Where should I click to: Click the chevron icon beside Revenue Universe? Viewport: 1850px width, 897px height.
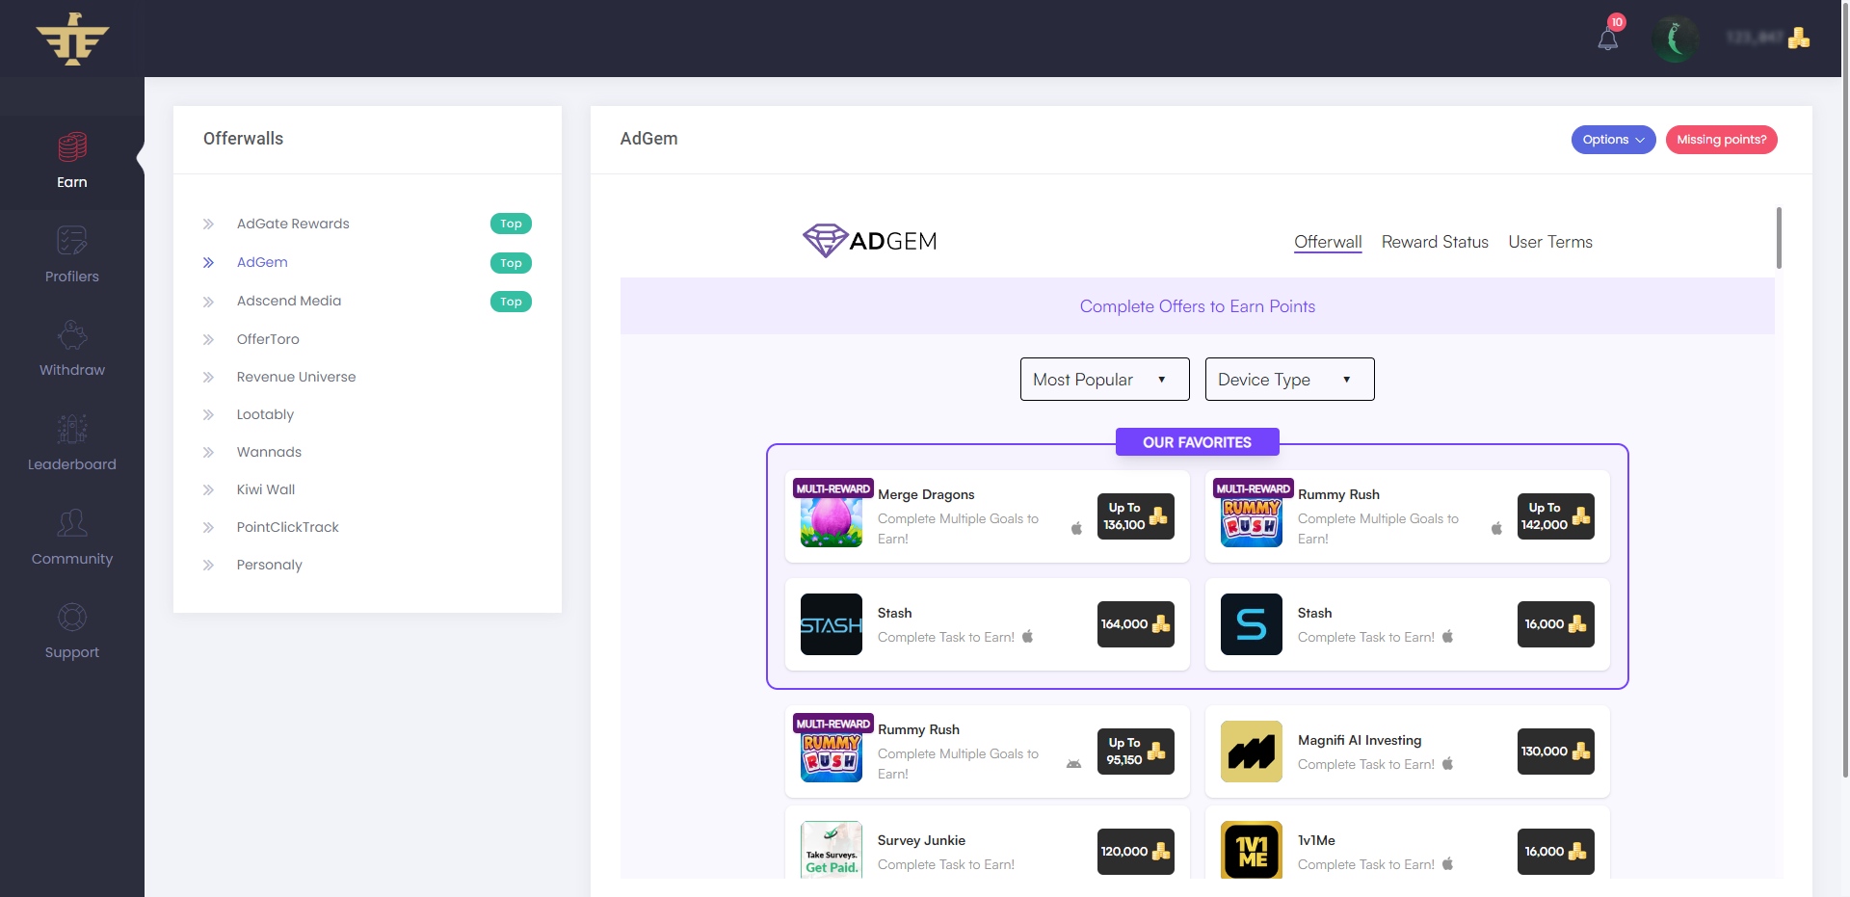[x=208, y=377]
